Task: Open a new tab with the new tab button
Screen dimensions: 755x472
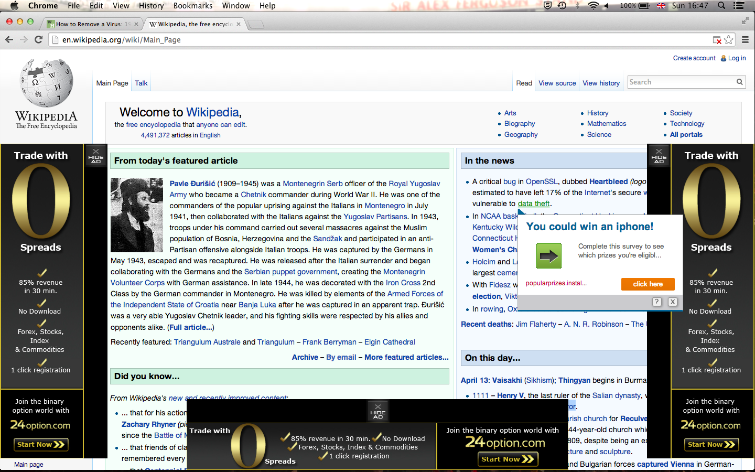Action: [255, 24]
